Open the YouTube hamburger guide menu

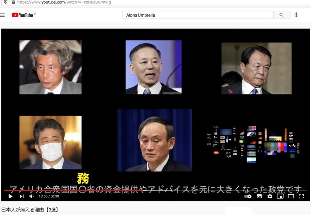3,15
